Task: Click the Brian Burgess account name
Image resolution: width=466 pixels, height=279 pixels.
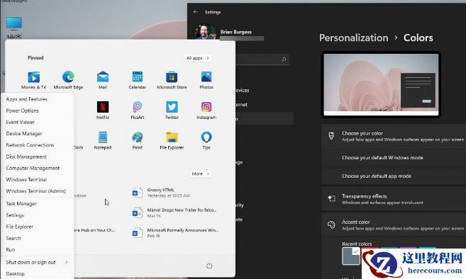Action: [236, 32]
